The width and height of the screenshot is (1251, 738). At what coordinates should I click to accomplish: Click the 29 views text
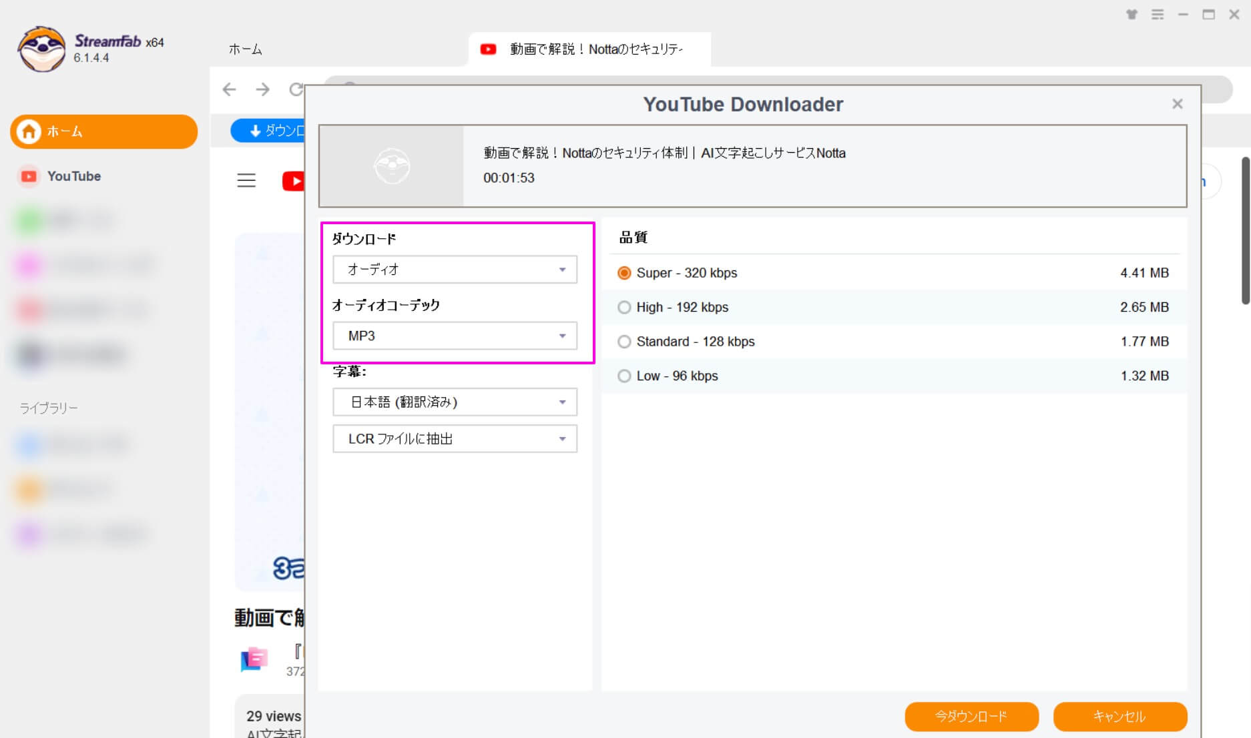click(274, 716)
